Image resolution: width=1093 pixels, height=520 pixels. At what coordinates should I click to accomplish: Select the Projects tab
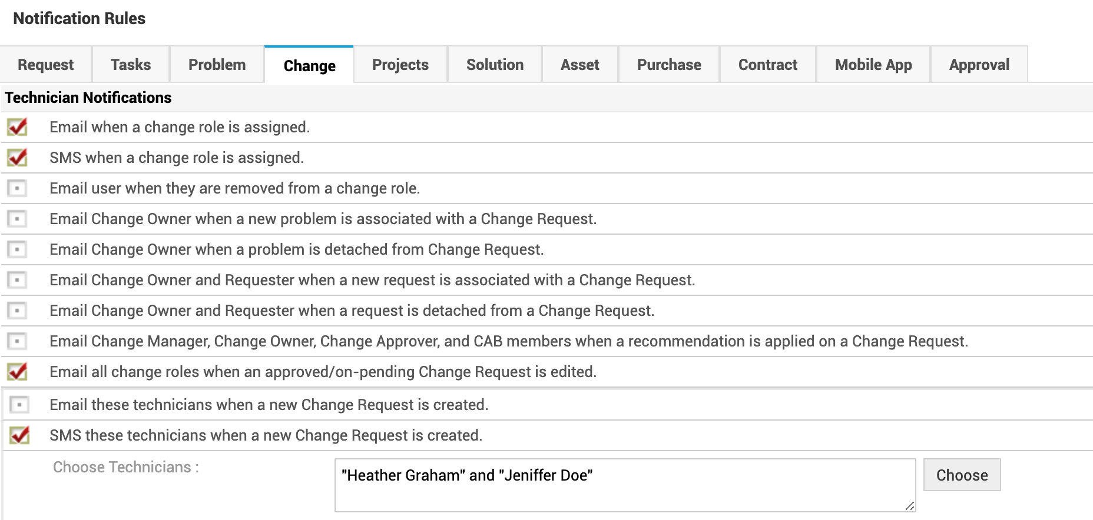400,65
